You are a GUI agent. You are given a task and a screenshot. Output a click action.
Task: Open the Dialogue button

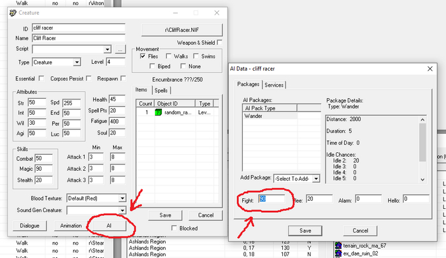pyautogui.click(x=29, y=226)
